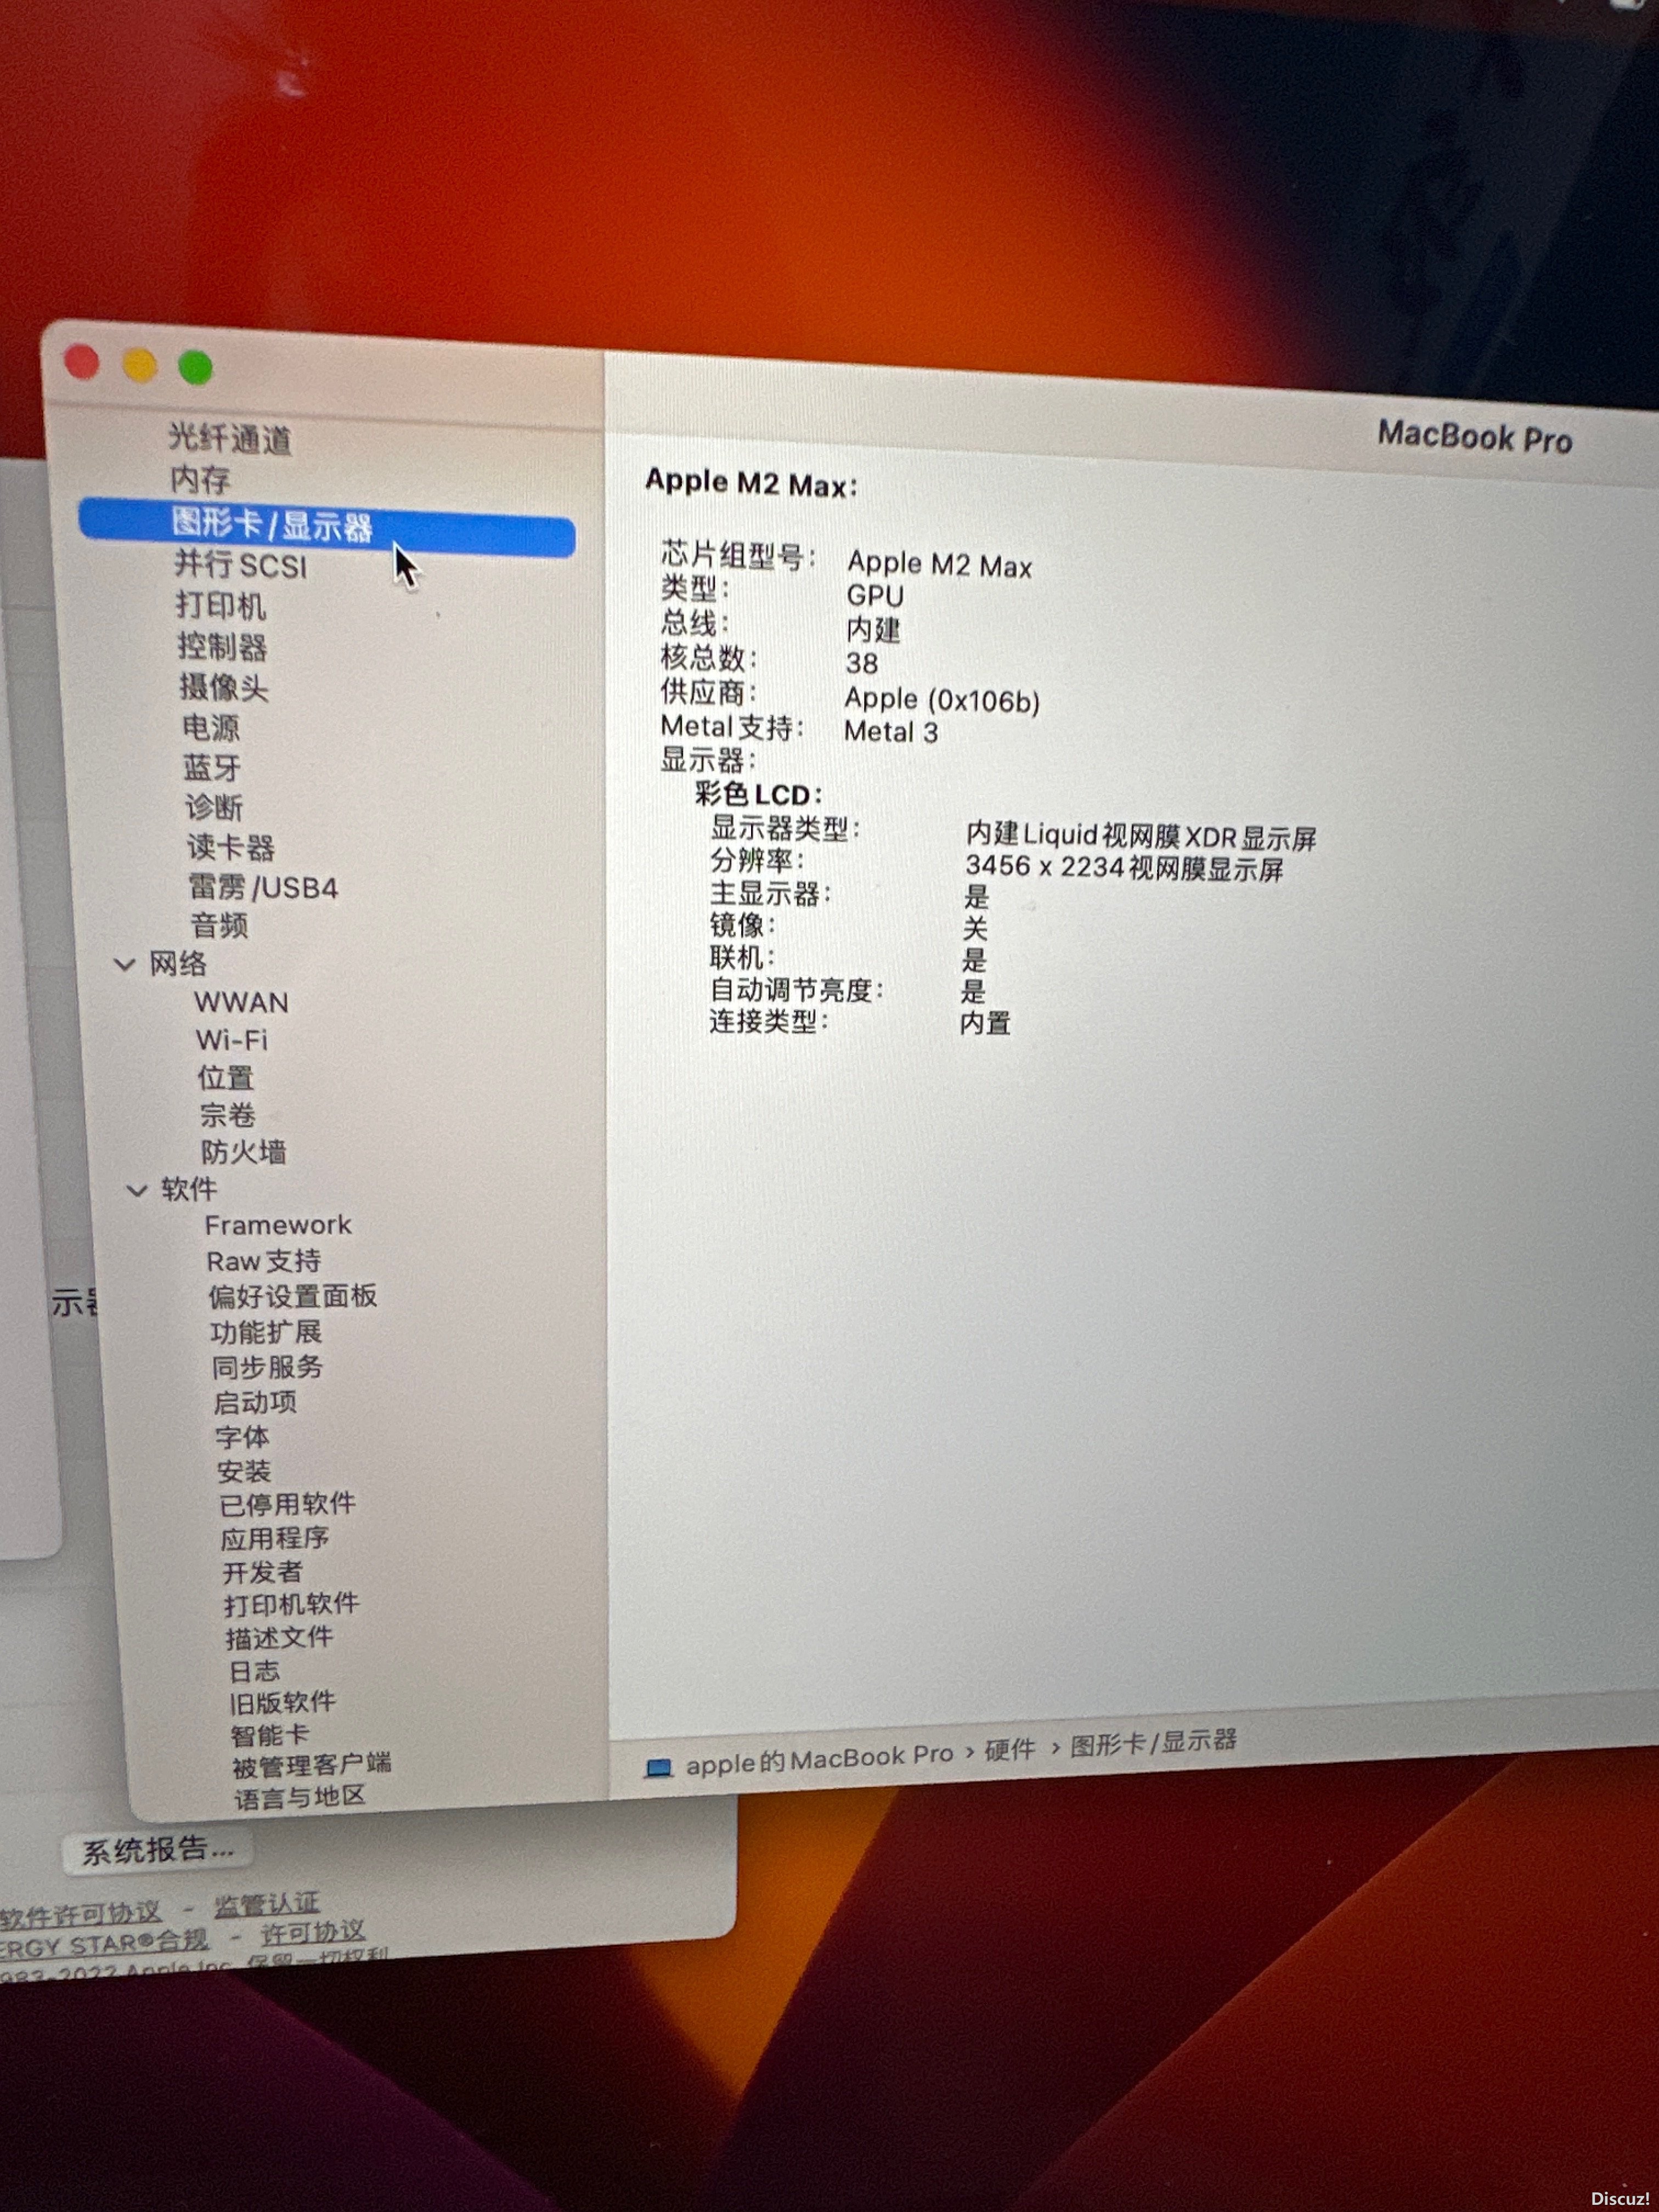Image resolution: width=1659 pixels, height=2212 pixels.
Task: Select 功能扩展 in the sidebar
Action: click(266, 1333)
